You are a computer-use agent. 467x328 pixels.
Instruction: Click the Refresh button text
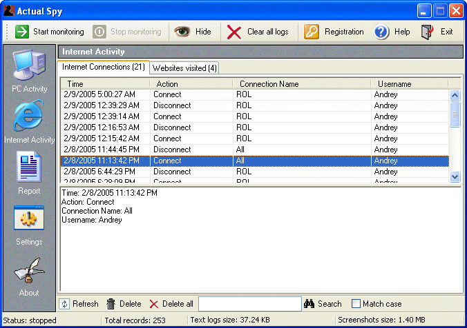pyautogui.click(x=86, y=304)
